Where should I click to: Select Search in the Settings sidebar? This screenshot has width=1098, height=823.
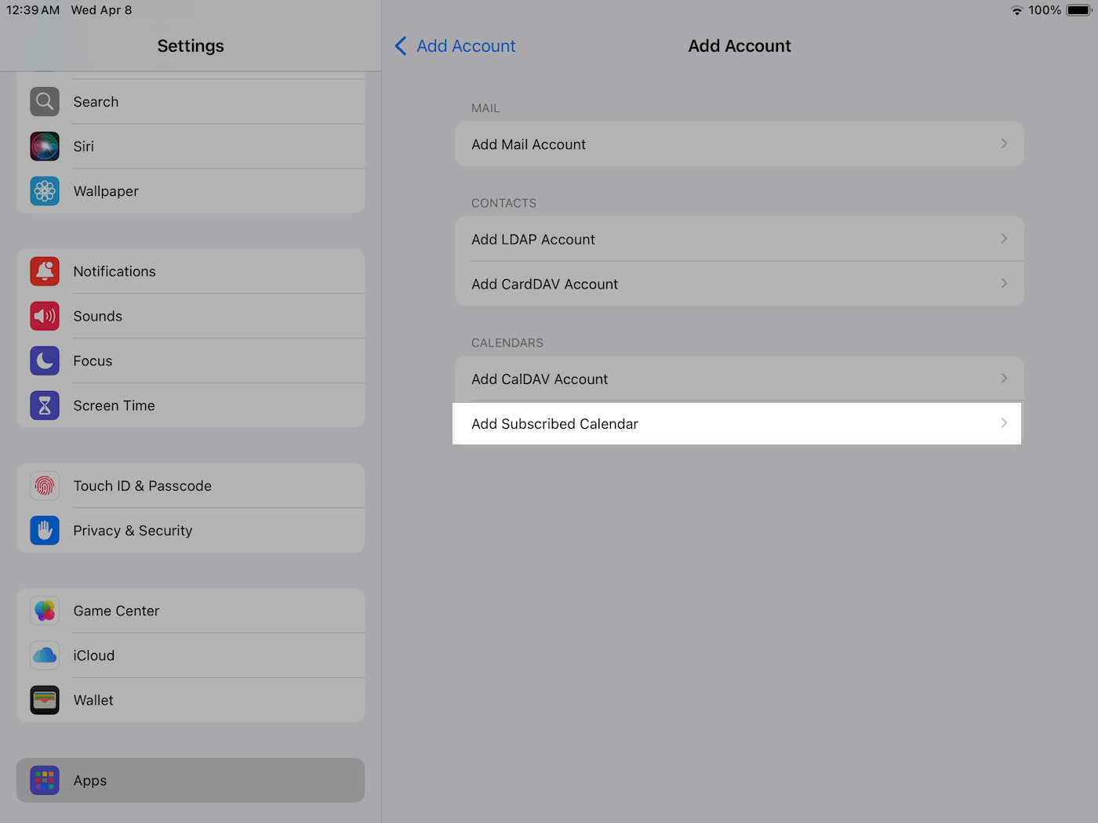tap(191, 102)
